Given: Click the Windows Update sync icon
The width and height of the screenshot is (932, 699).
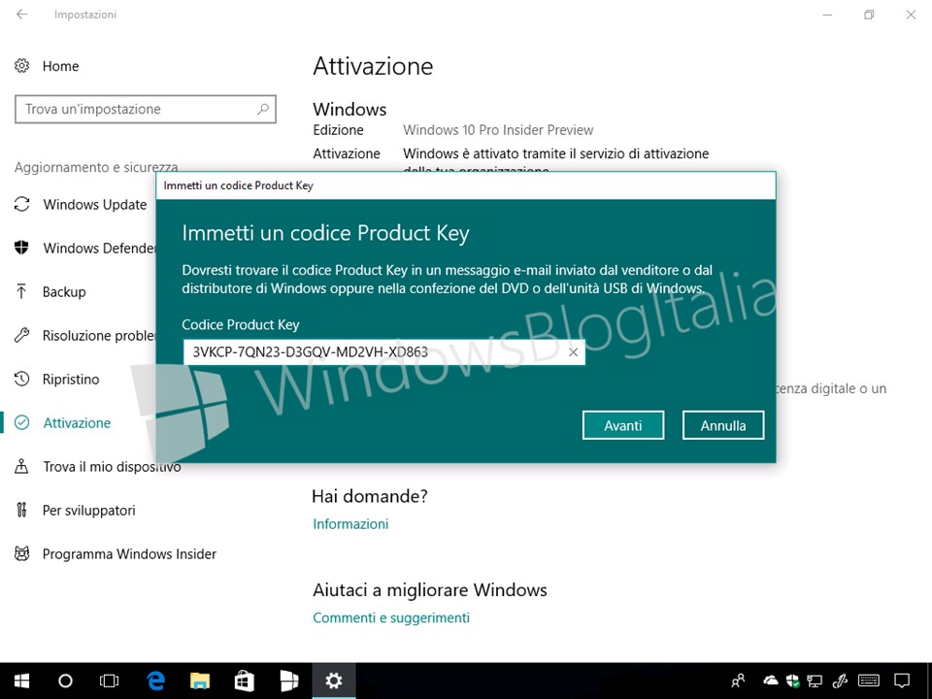Looking at the screenshot, I should tap(22, 204).
